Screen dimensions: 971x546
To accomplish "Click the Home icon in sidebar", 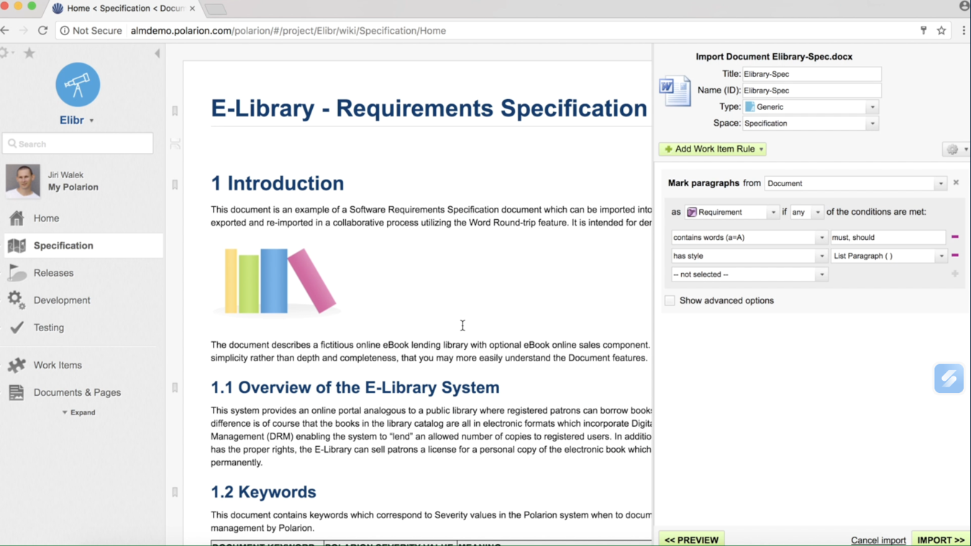I will 17,218.
